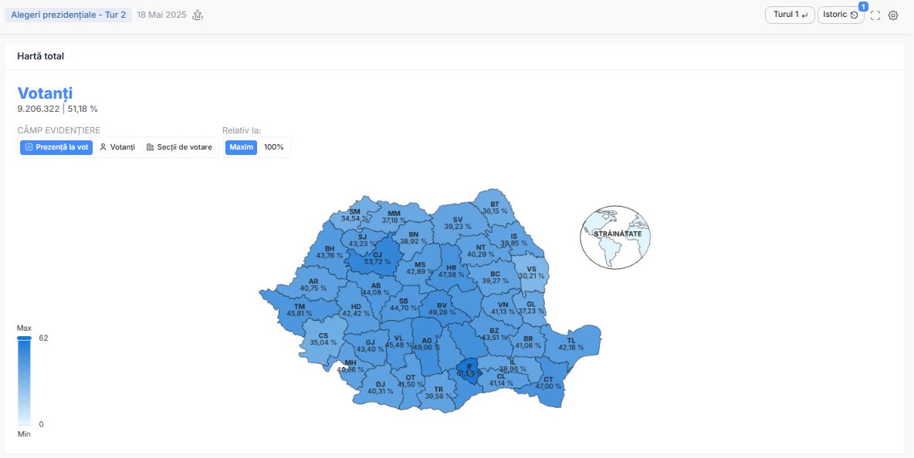Image resolution: width=914 pixels, height=458 pixels.
Task: Select Maxim relative scale option
Action: point(242,147)
